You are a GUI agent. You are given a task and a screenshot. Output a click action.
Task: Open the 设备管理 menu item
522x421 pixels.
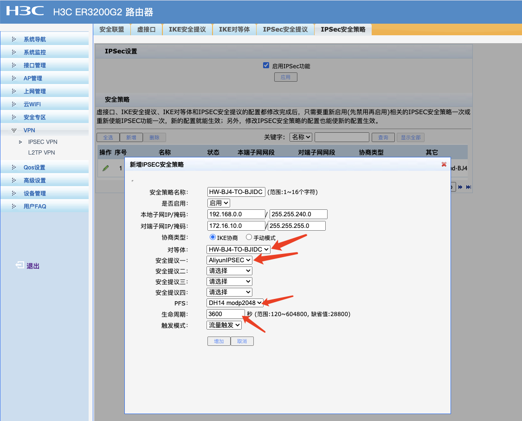tap(45, 193)
